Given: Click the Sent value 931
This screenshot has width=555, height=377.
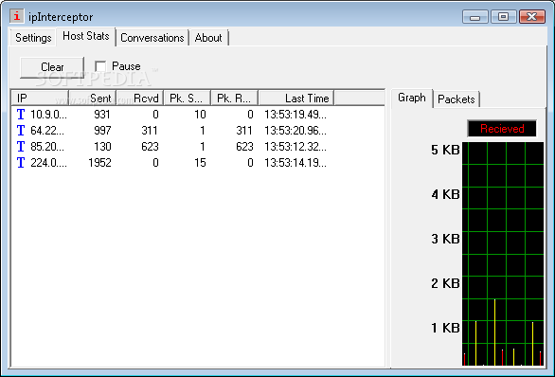Looking at the screenshot, I should pyautogui.click(x=102, y=115).
